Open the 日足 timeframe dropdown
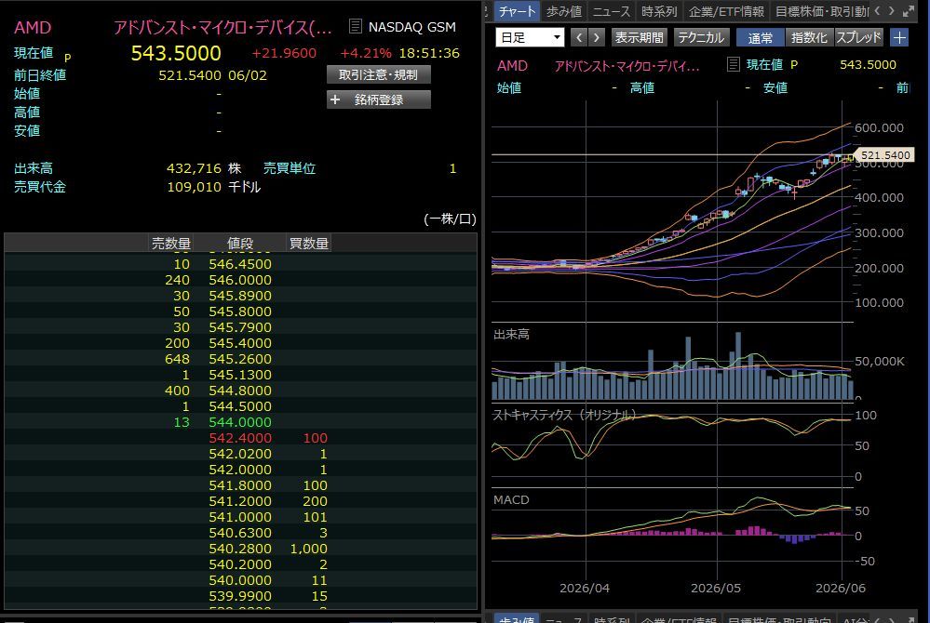Image resolution: width=930 pixels, height=623 pixels. pos(529,37)
